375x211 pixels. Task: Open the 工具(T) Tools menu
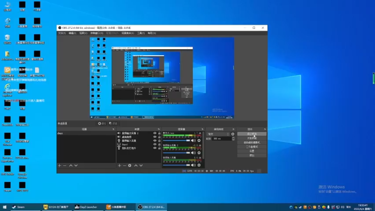[141, 33]
